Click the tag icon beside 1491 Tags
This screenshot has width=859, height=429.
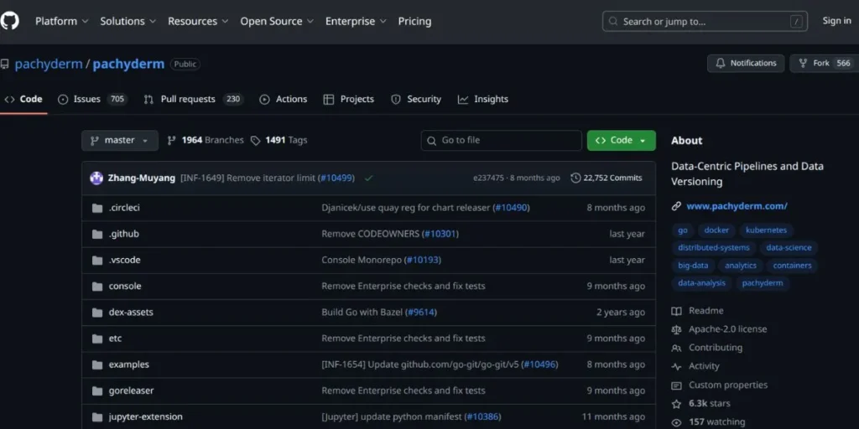[x=255, y=141]
